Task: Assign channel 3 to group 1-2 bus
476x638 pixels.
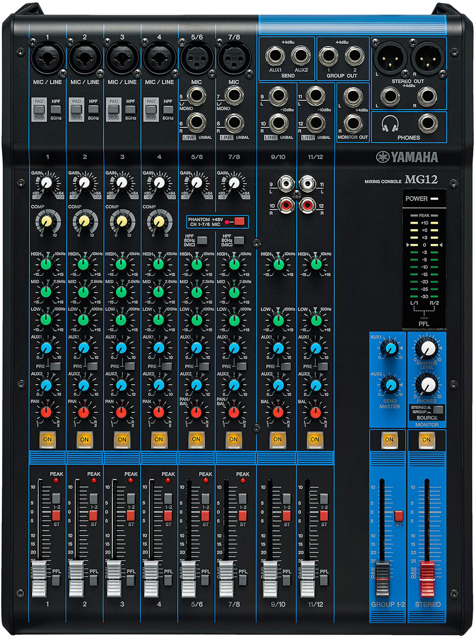Action: click(x=131, y=498)
